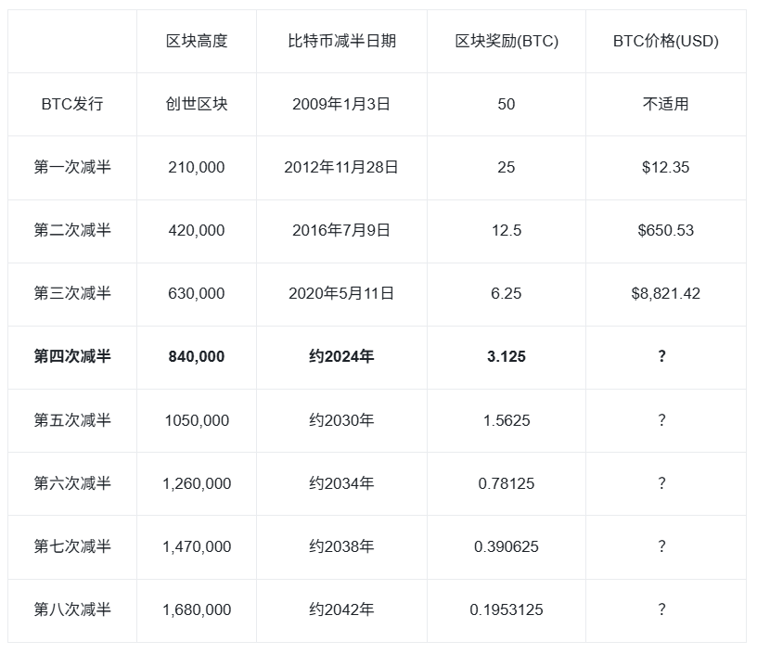Select the 第一次减半 row label

click(72, 167)
